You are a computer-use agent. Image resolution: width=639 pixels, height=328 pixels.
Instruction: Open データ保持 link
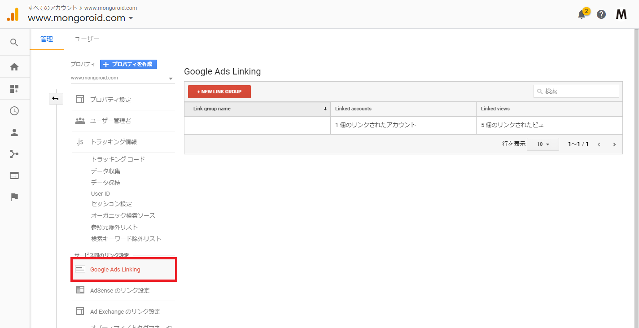(x=105, y=183)
